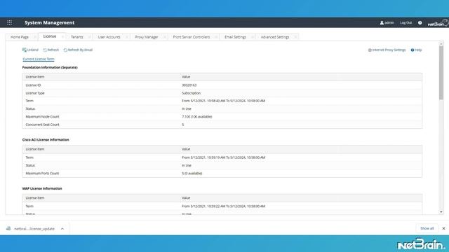Click the admin user icon
The height and width of the screenshot is (252, 449).
(x=382, y=22)
